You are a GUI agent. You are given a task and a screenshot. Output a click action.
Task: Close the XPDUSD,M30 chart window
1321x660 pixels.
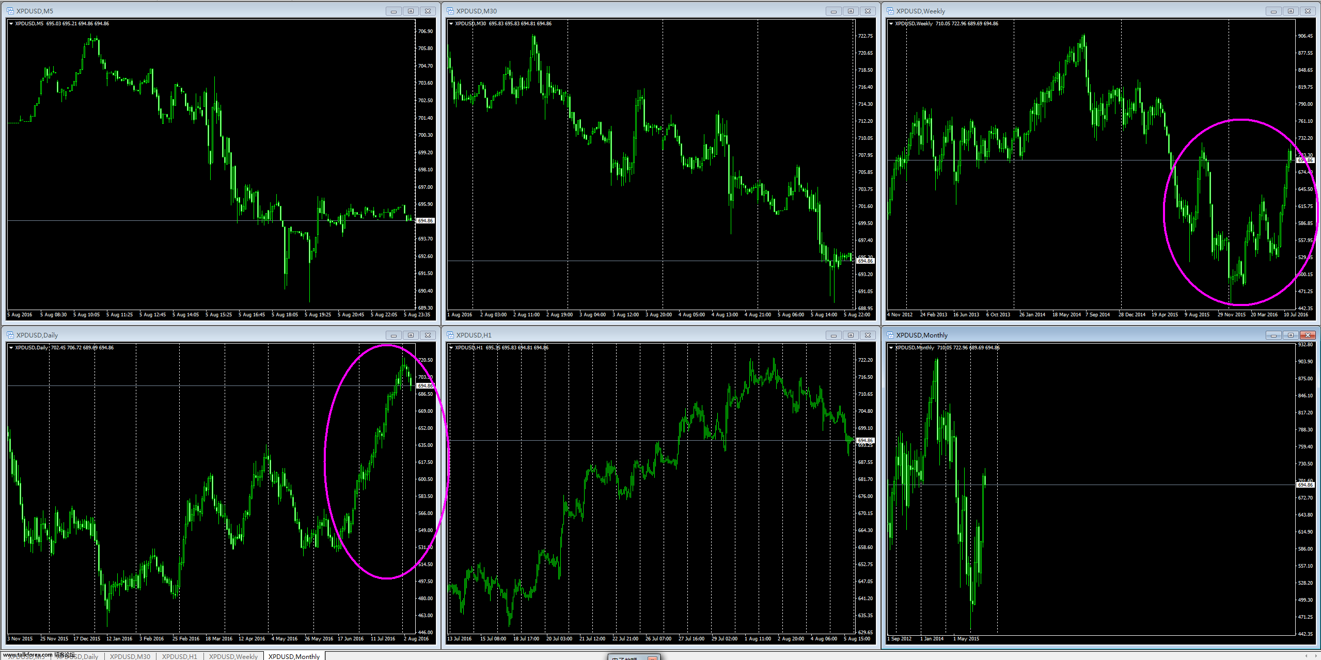(868, 11)
